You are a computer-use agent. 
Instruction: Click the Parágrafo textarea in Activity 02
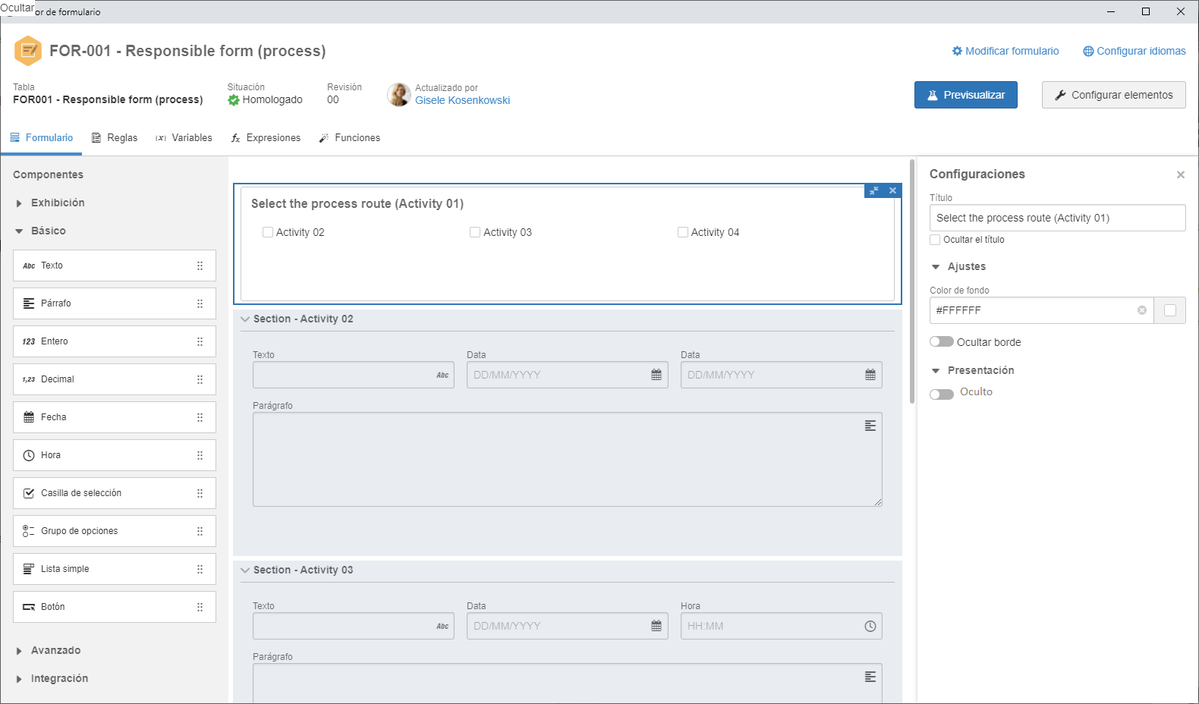[x=568, y=459]
